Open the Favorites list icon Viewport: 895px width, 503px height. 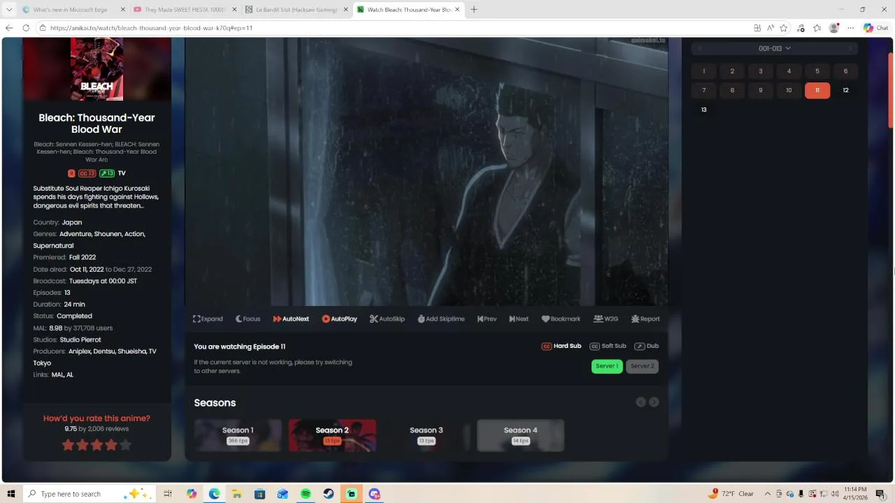point(817,28)
